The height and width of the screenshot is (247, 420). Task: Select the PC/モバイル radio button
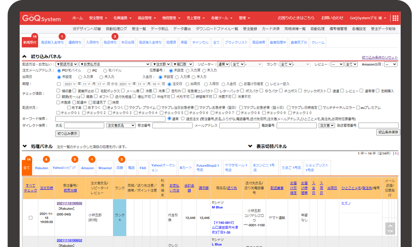pyautogui.click(x=59, y=71)
